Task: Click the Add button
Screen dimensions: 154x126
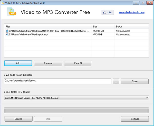Action: point(18,63)
